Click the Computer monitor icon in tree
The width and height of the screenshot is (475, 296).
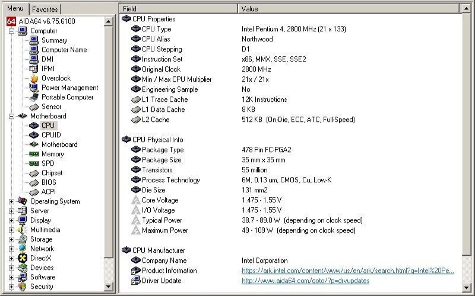tap(23, 31)
